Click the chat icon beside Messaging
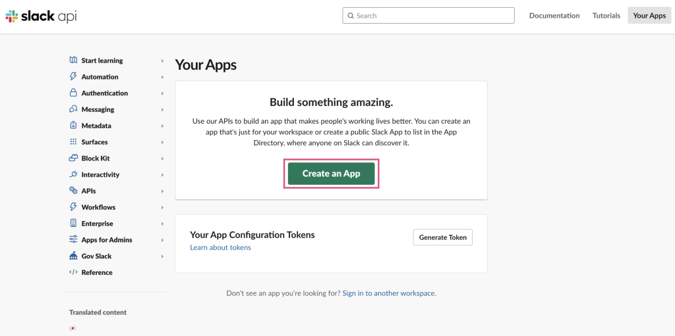 tap(73, 109)
